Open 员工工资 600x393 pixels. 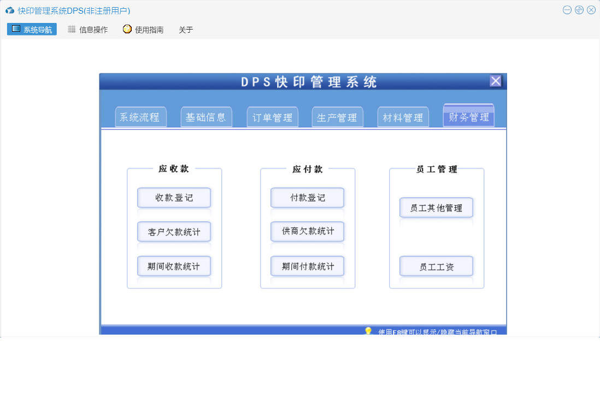[x=436, y=266]
